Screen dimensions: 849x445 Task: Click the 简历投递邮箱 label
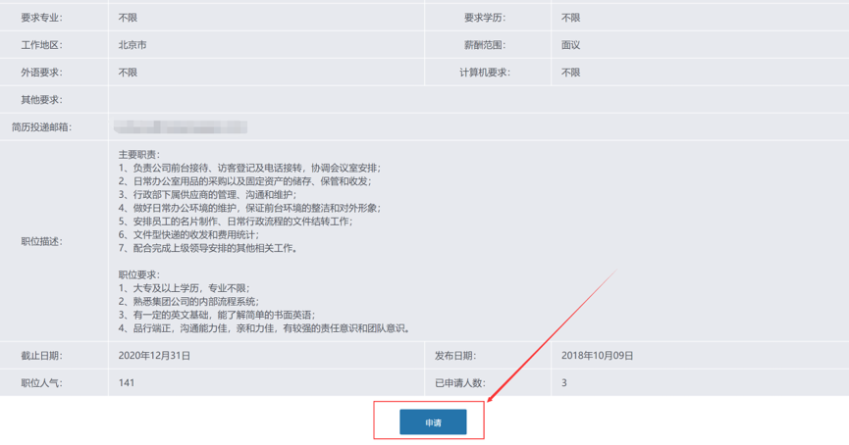[x=41, y=127]
